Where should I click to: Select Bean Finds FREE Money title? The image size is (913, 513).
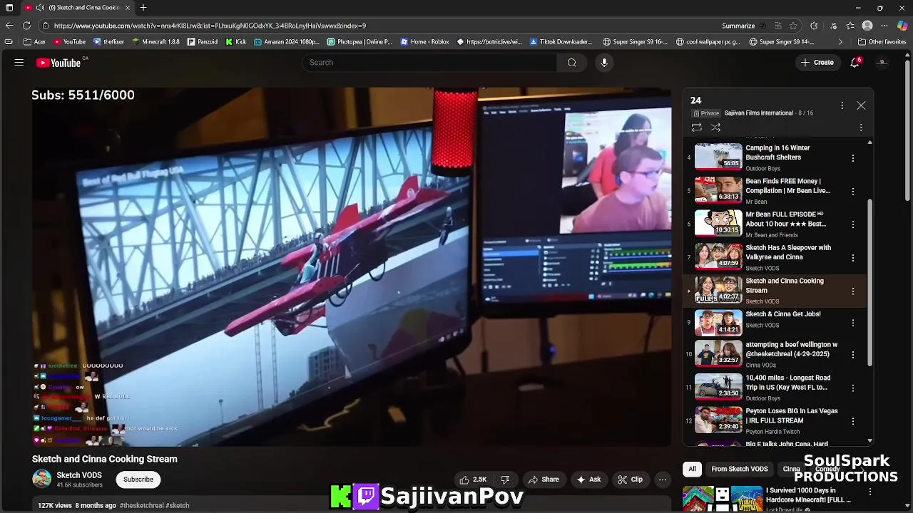point(787,186)
